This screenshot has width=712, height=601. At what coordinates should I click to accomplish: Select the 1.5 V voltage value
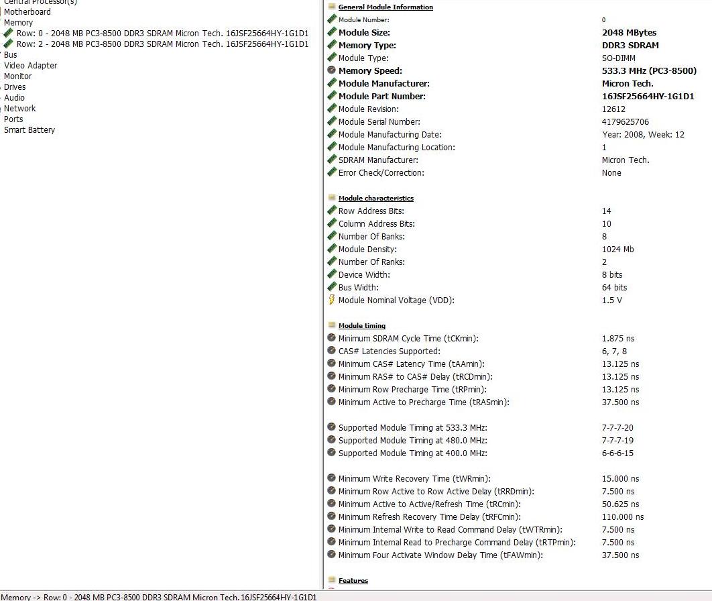(x=611, y=300)
